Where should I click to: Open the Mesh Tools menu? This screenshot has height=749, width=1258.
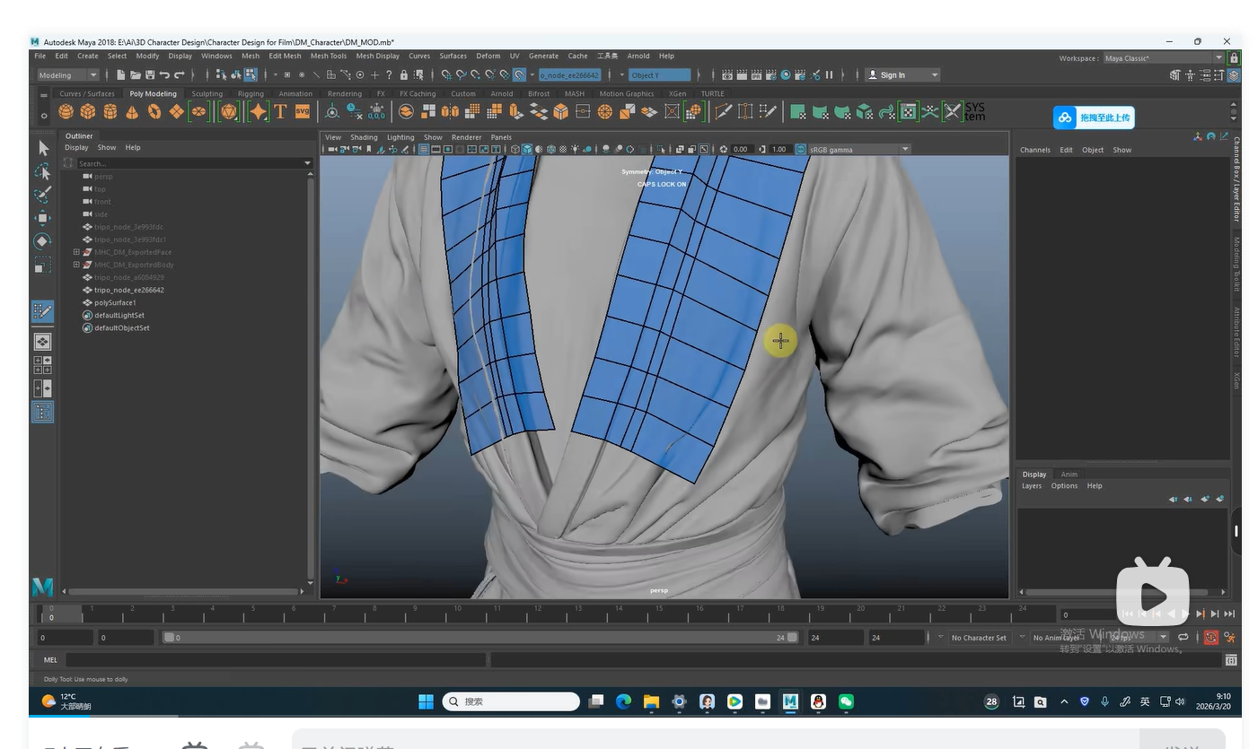coord(328,56)
